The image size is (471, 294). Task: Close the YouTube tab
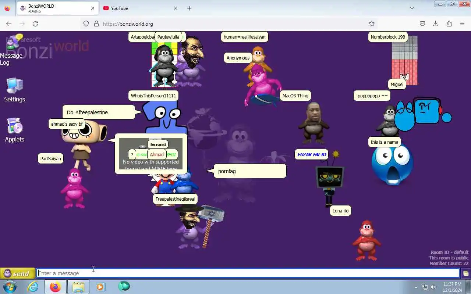[175, 8]
